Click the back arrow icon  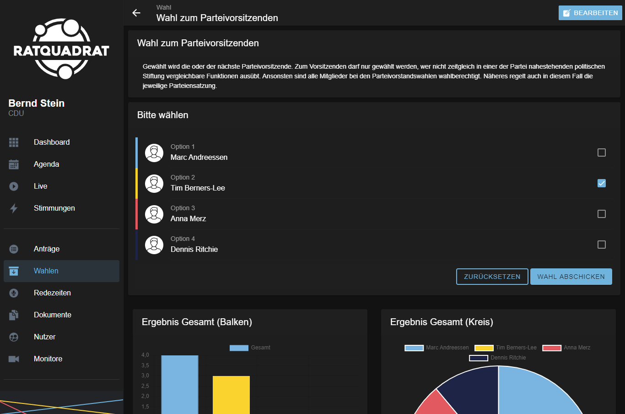(x=136, y=13)
